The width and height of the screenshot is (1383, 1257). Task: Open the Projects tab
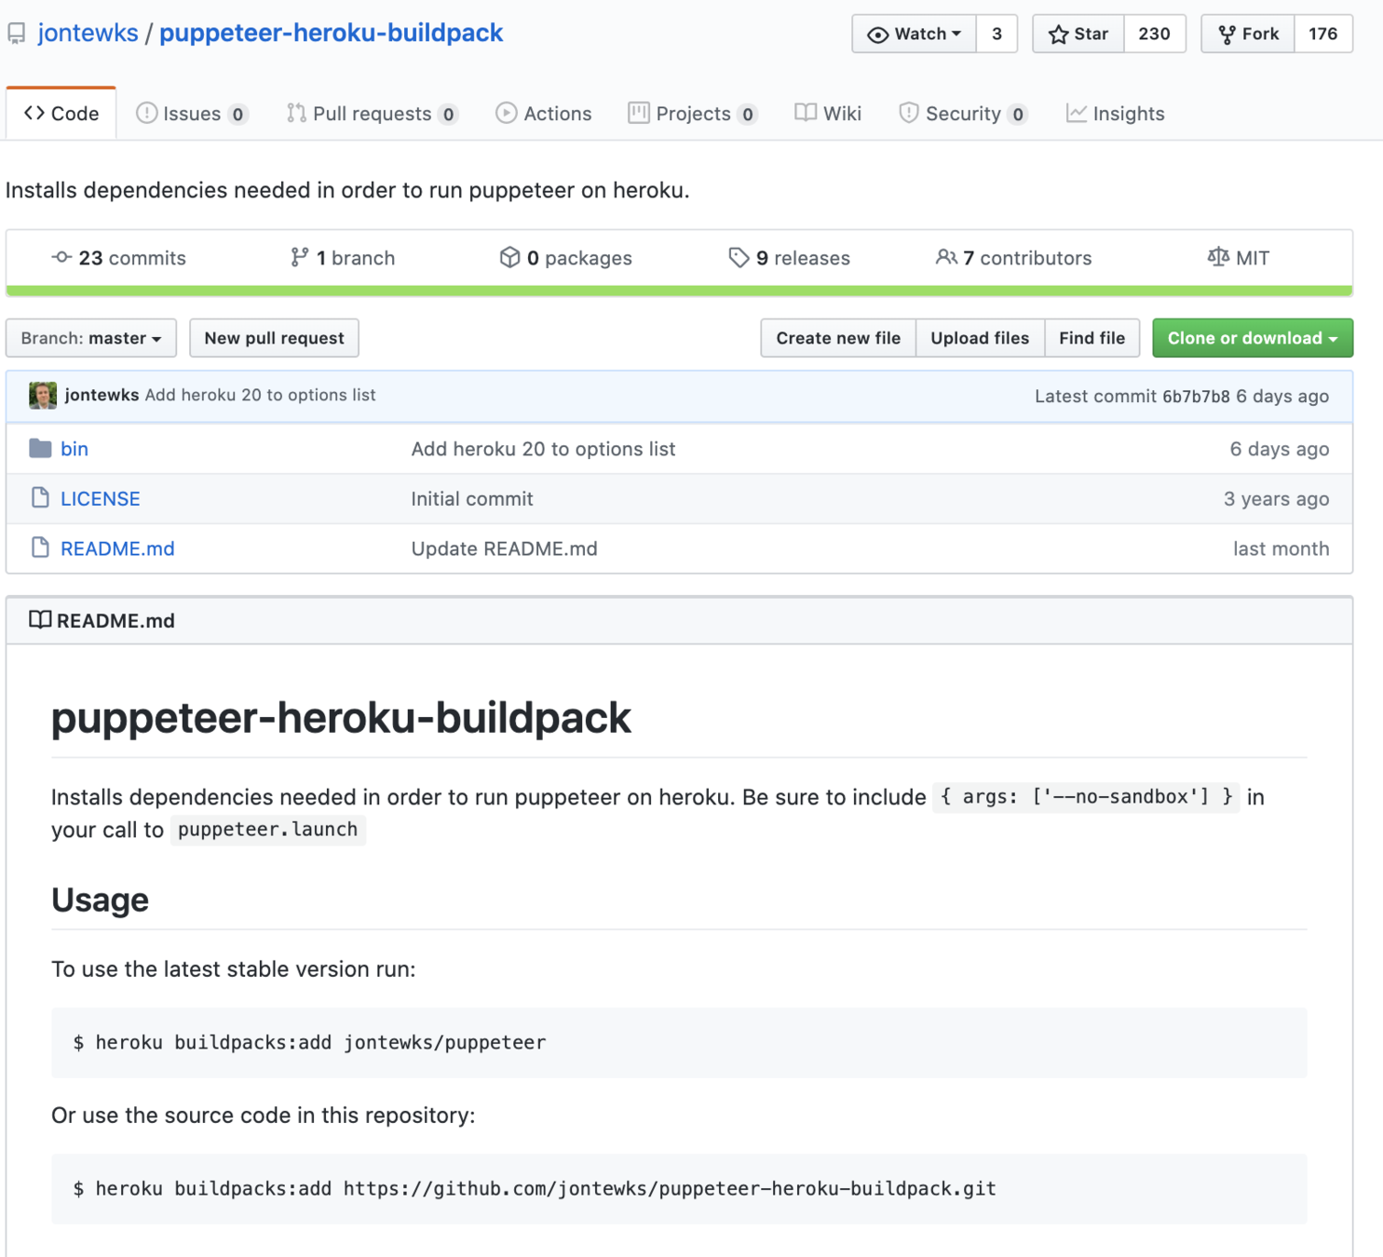[x=693, y=114]
